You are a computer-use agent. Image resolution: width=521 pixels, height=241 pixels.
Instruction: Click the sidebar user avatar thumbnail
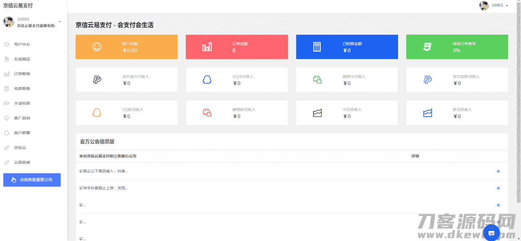click(9, 22)
